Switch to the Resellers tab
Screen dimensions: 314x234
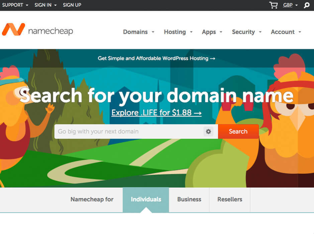[230, 199]
